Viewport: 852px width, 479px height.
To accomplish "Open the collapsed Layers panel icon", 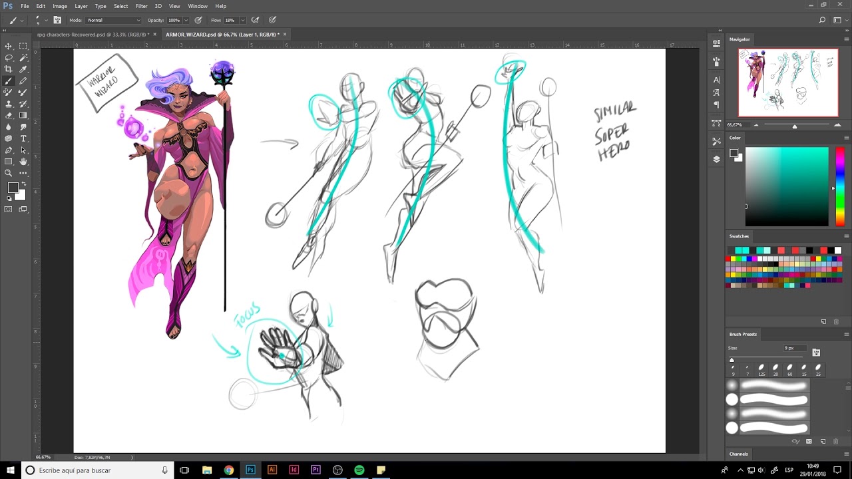I will click(x=716, y=159).
